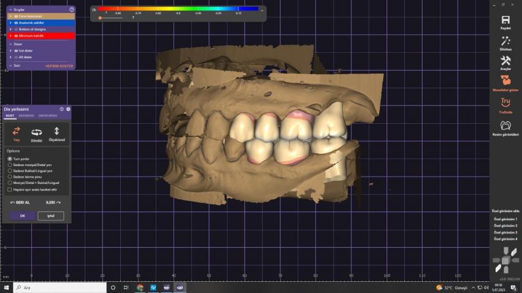
Task: Open the ZINCIR MODU tab
Action: (x=47, y=115)
